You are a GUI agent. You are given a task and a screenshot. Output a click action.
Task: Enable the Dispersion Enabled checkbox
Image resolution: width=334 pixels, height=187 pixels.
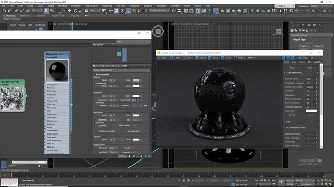pyautogui.click(x=98, y=126)
